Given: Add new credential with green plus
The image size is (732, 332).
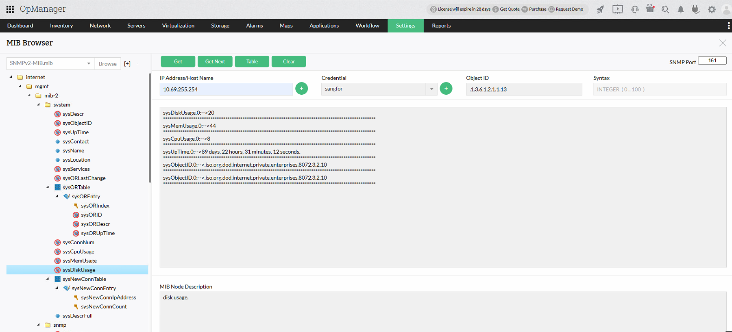Looking at the screenshot, I should coord(446,88).
